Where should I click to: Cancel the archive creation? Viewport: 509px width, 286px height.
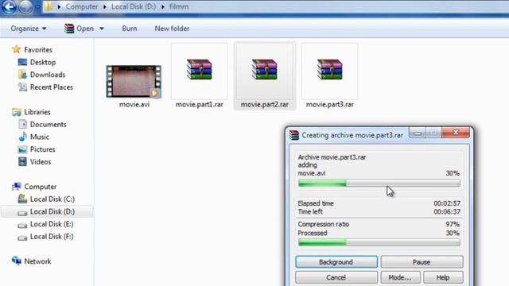pyautogui.click(x=336, y=277)
